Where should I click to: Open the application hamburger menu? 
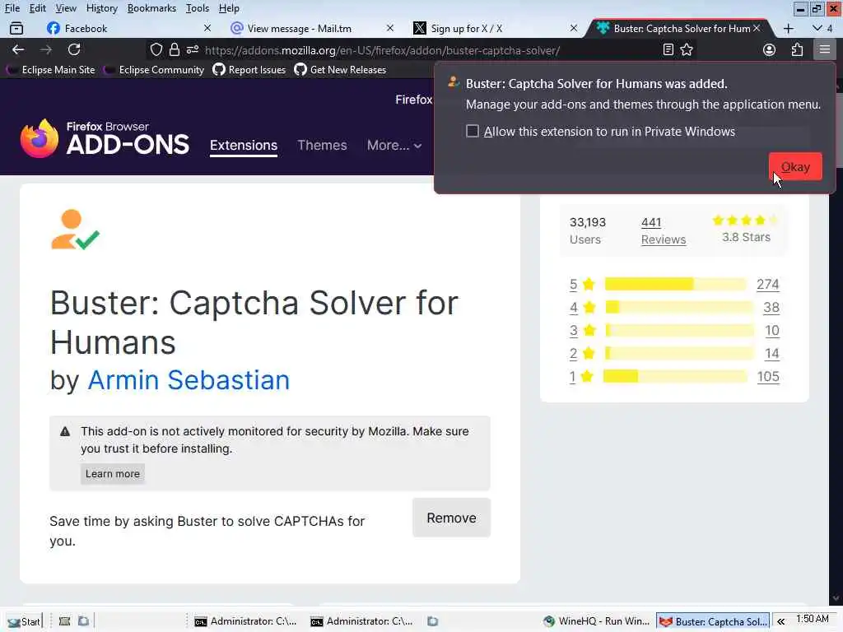coord(825,50)
